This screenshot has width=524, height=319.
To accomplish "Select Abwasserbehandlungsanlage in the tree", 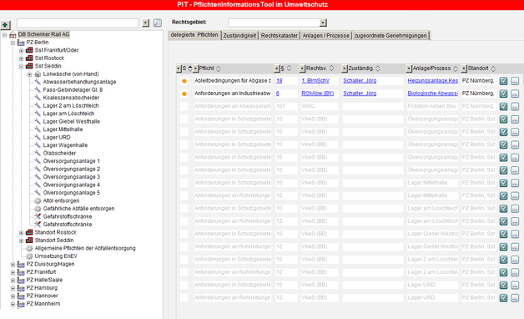I will [x=79, y=82].
